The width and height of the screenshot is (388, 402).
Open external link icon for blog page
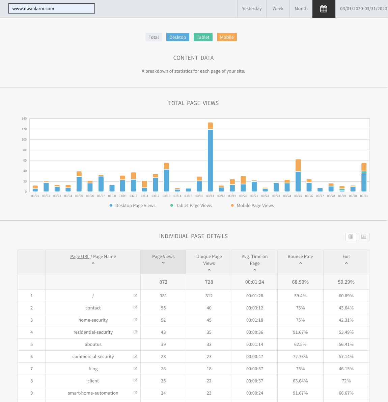135,369
